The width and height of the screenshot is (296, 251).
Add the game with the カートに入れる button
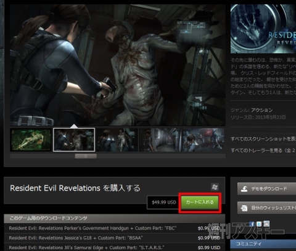pos(200,202)
